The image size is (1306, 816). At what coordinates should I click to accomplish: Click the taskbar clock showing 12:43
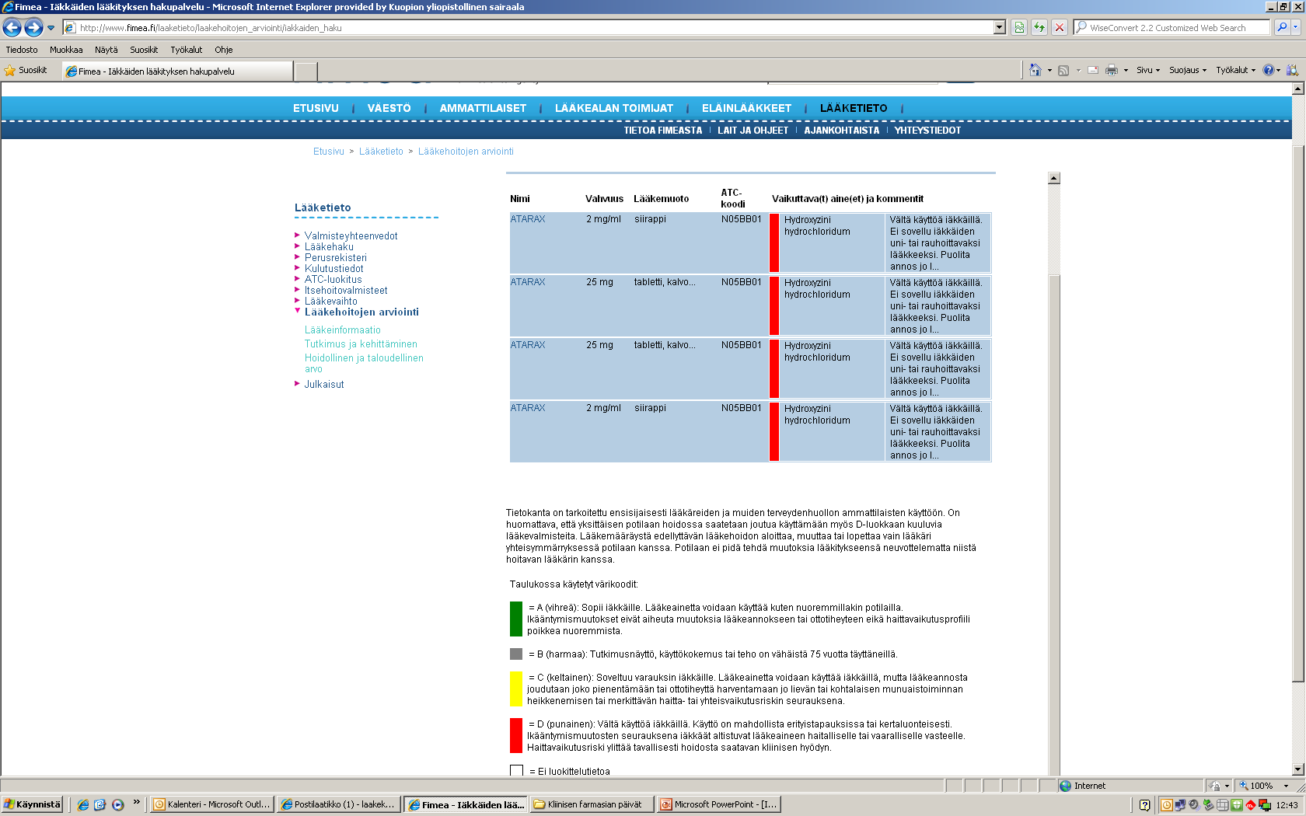click(x=1287, y=805)
